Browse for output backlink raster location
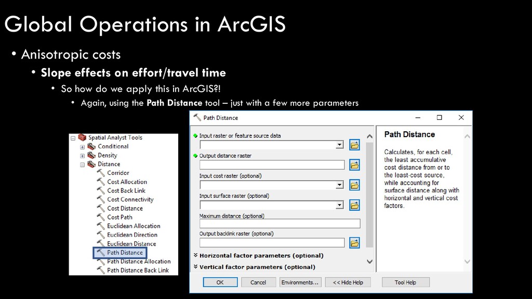Viewport: 532px width, 299px height. (354, 243)
